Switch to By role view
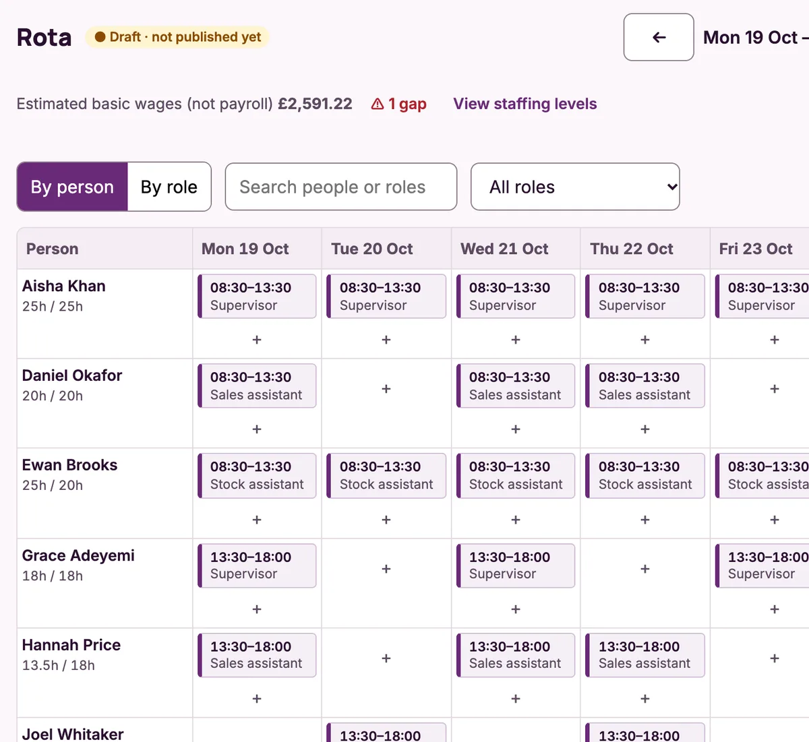Screen dimensions: 809x742 point(169,187)
